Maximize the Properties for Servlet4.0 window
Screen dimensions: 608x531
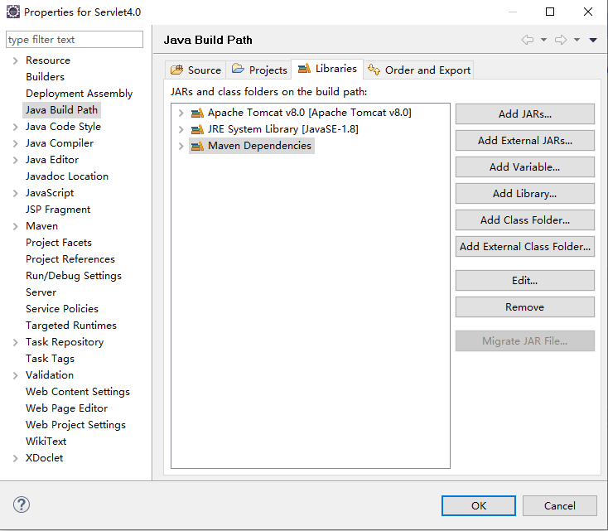(x=550, y=12)
